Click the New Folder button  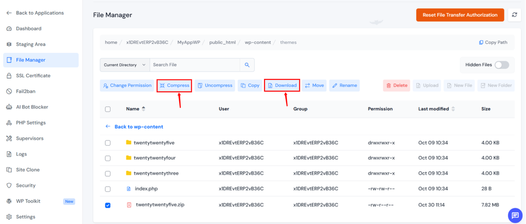(x=496, y=86)
